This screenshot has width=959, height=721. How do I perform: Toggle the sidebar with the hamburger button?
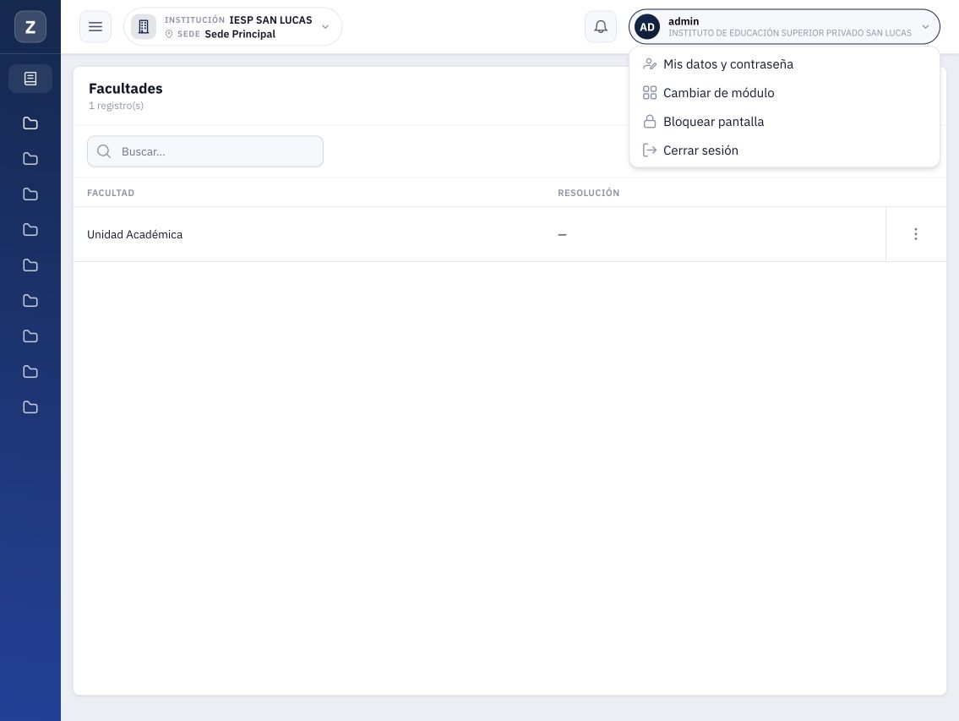[x=95, y=27]
